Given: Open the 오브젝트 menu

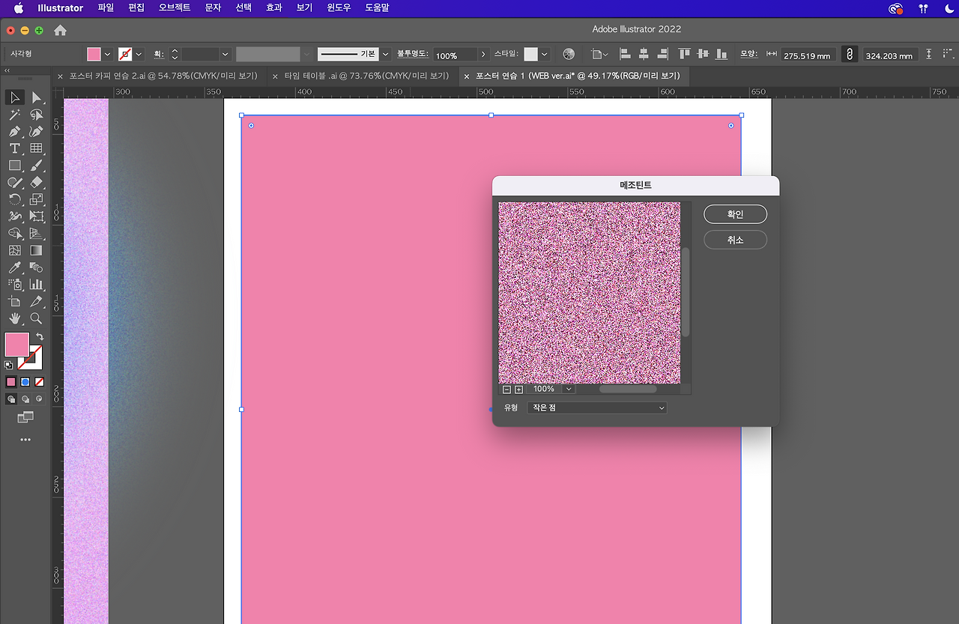Looking at the screenshot, I should coord(175,8).
